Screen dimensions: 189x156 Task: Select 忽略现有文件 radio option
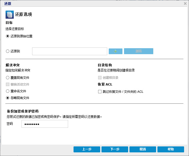(x=8, y=98)
